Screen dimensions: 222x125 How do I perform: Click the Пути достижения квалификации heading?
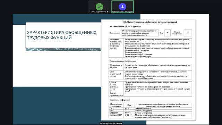coord(123,61)
